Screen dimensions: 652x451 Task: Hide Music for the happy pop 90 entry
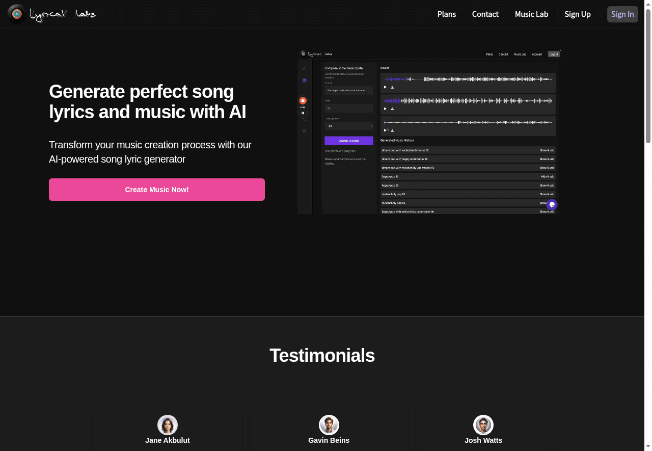pos(548,176)
